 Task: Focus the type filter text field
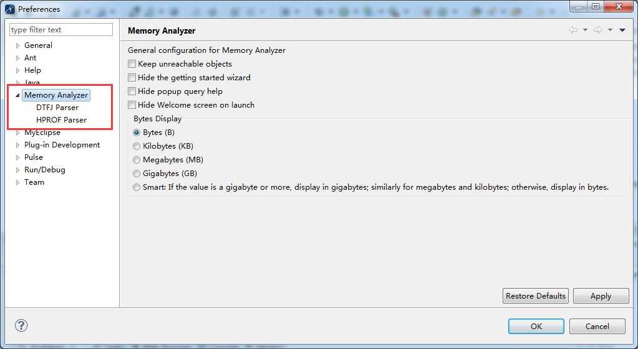point(61,30)
